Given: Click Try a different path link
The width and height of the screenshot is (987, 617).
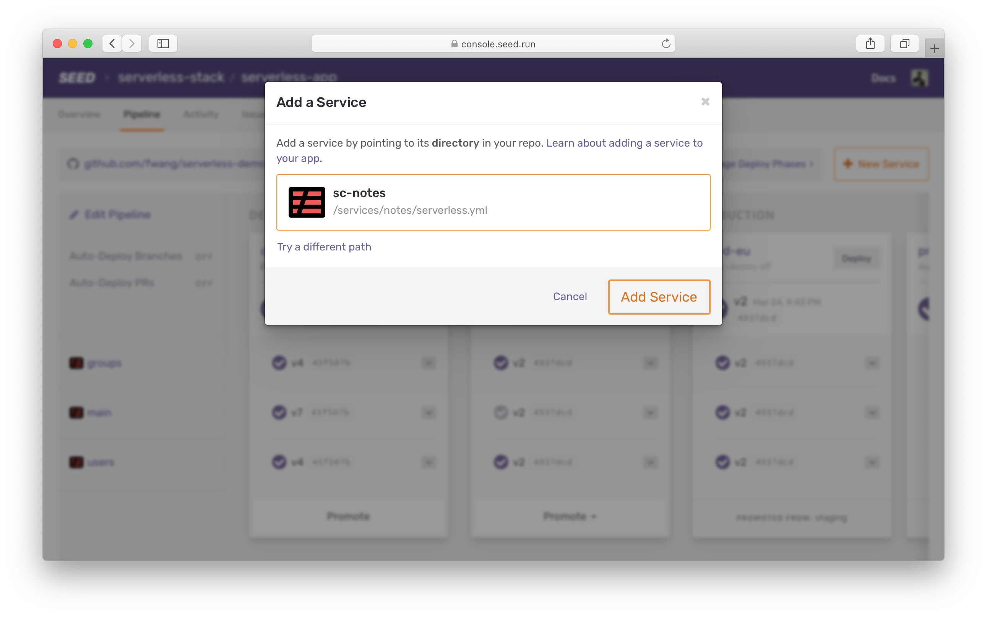Looking at the screenshot, I should click(x=324, y=247).
